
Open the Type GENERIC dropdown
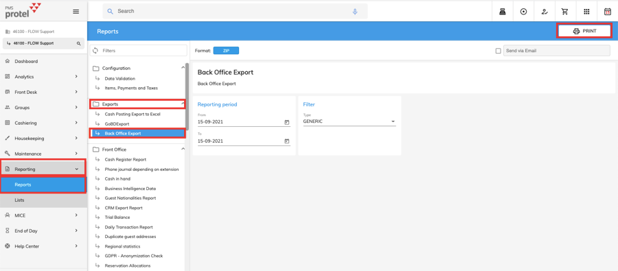point(350,121)
